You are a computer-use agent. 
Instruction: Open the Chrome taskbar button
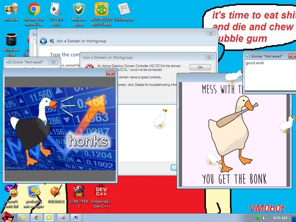(x=36, y=218)
